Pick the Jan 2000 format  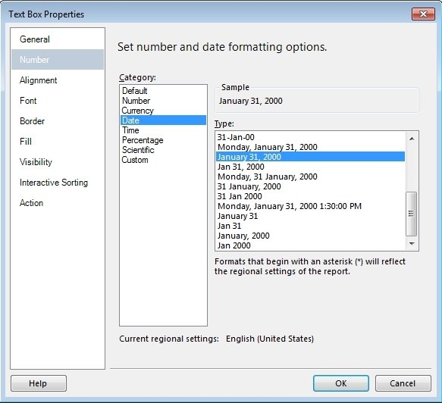pyautogui.click(x=310, y=245)
